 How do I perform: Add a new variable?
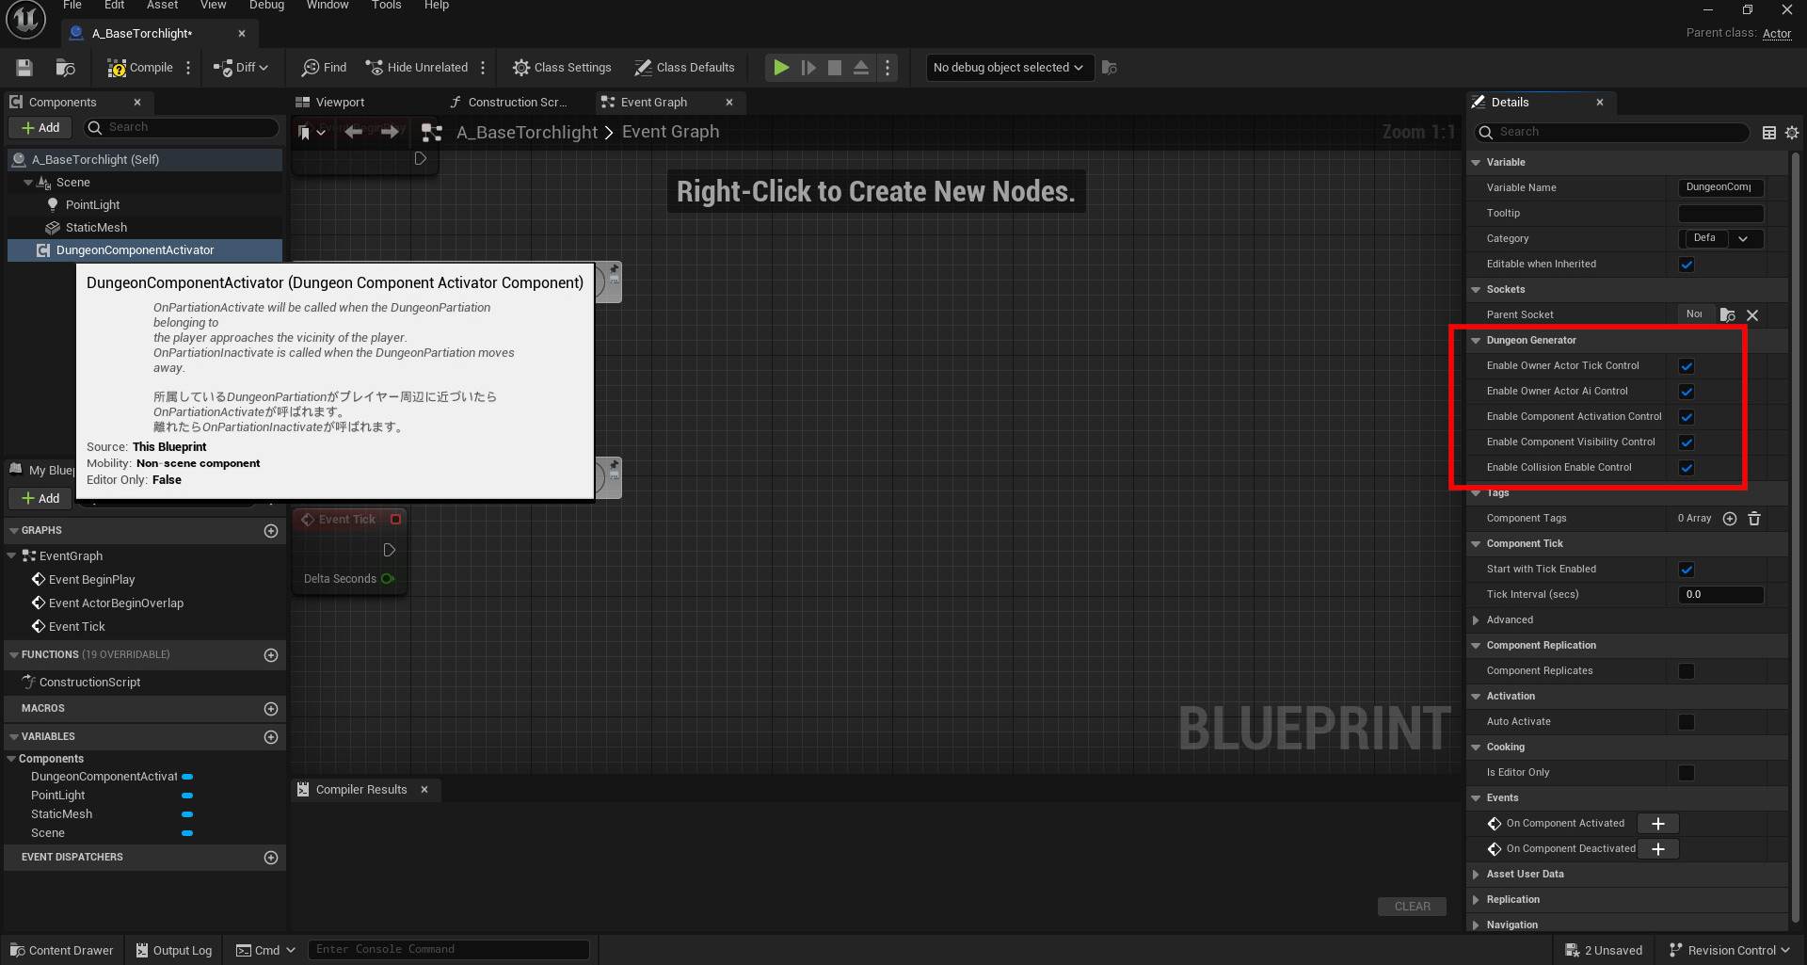pyautogui.click(x=271, y=737)
